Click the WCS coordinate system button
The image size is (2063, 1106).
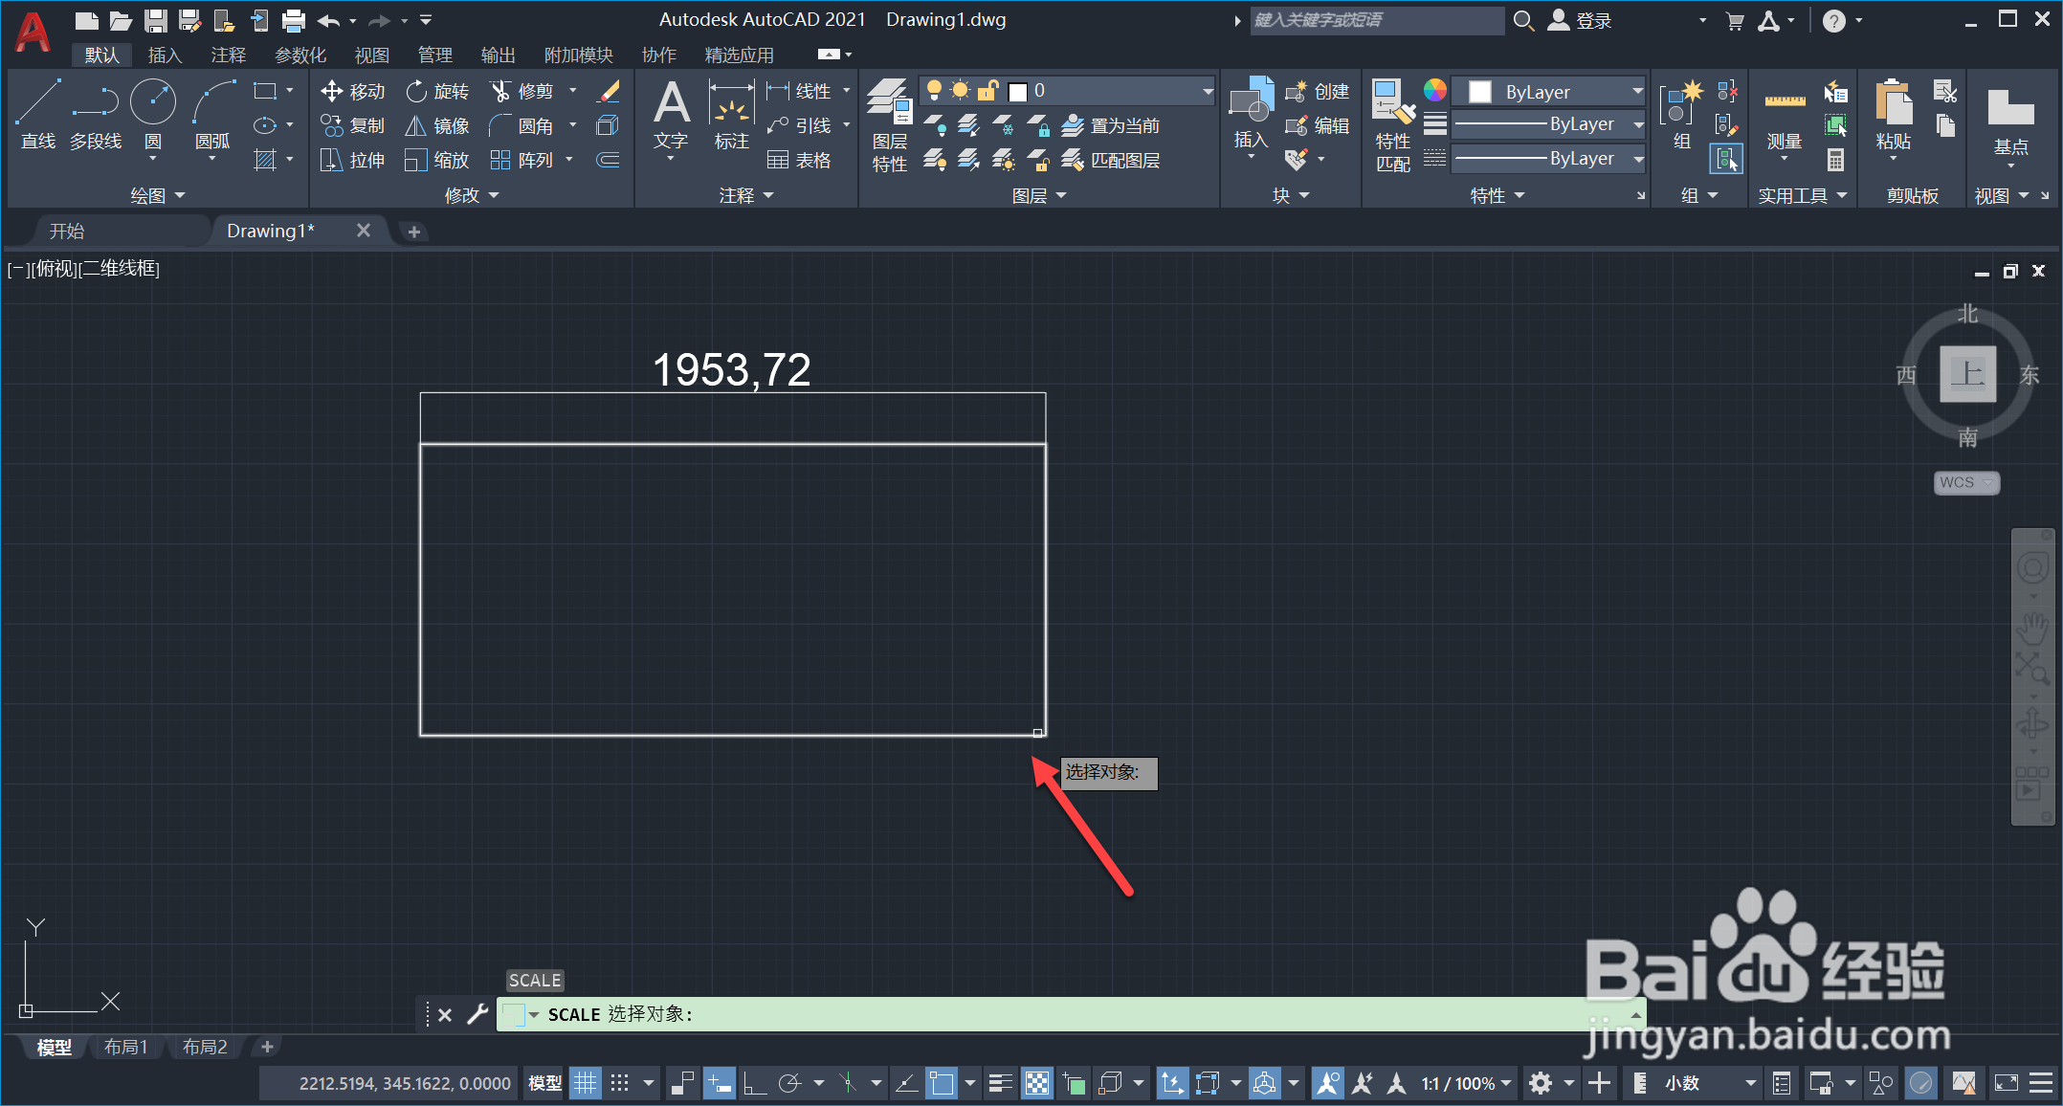coord(1965,482)
